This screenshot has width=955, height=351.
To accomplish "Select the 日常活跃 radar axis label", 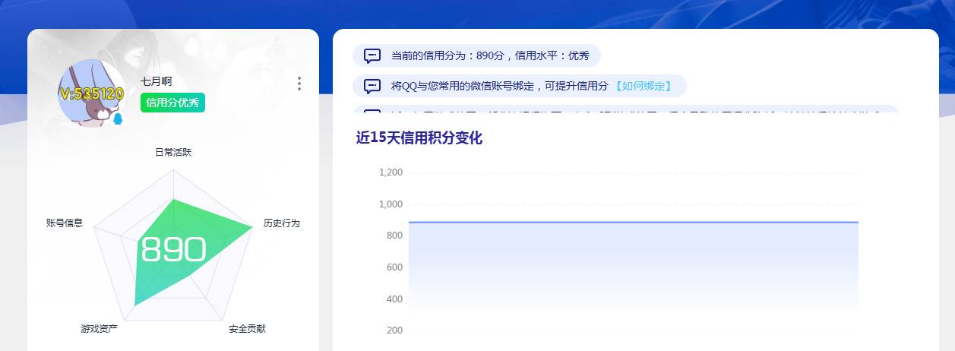I will coord(173,152).
